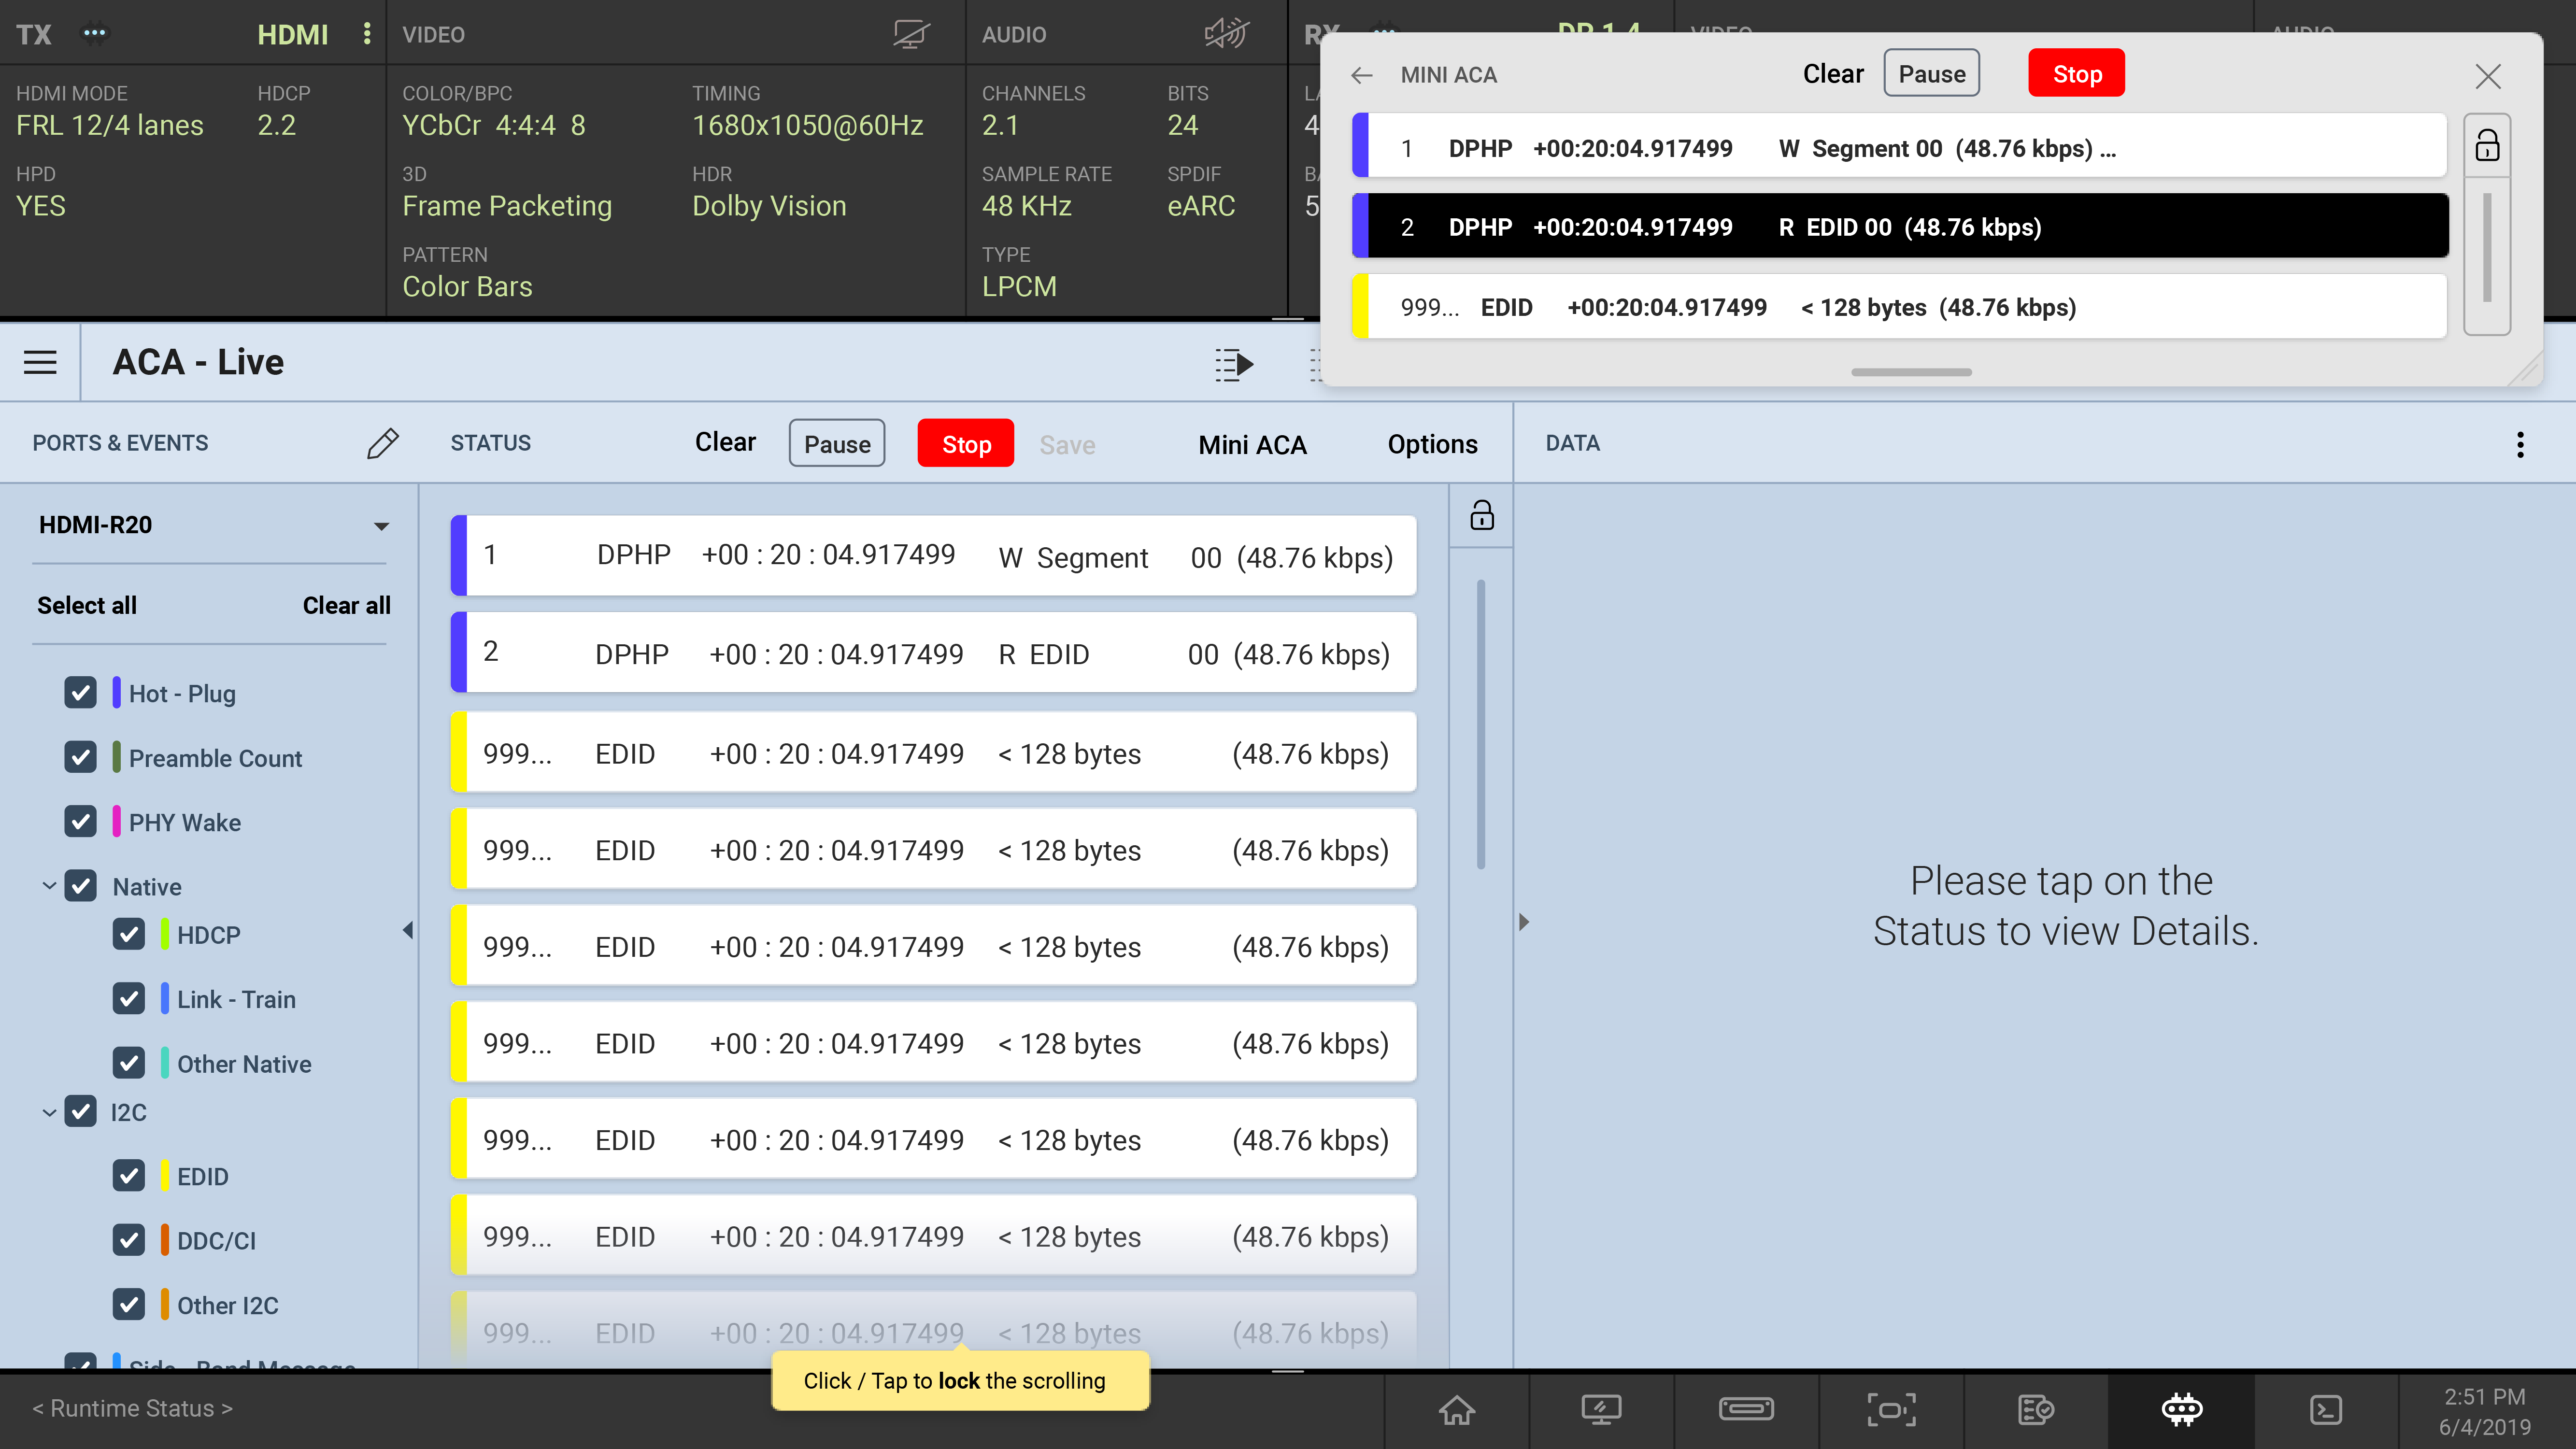Click the video screen-off icon
This screenshot has width=2576, height=1449.
(911, 34)
